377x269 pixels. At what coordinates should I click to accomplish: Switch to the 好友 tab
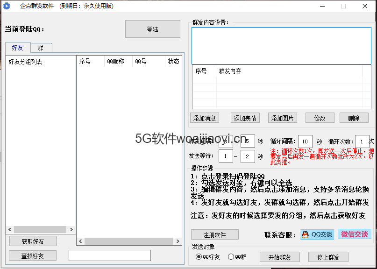pos(18,48)
